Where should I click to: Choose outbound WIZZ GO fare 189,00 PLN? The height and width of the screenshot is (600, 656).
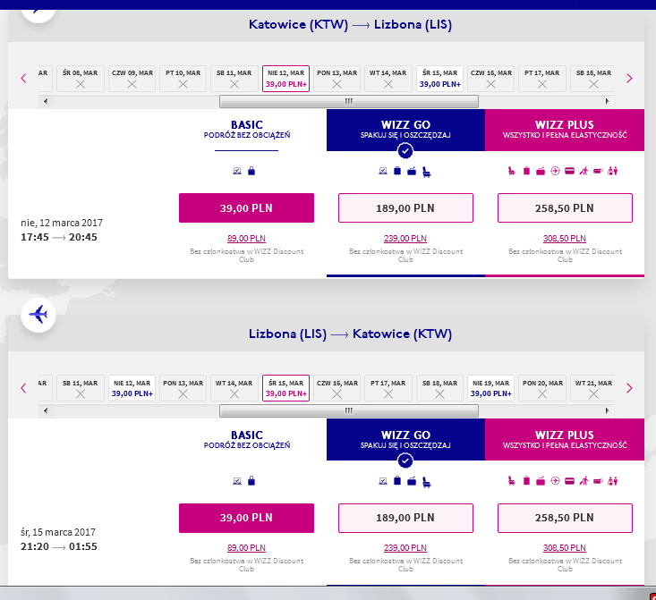tap(405, 207)
